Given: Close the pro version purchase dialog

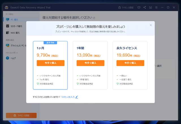Looking at the screenshot, I should (x=151, y=25).
